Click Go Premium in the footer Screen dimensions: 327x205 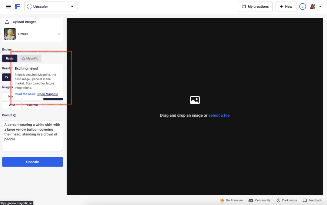pyautogui.click(x=231, y=200)
